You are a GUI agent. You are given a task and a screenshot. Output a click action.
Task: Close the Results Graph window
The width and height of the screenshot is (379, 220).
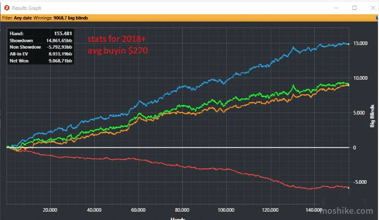[373, 8]
